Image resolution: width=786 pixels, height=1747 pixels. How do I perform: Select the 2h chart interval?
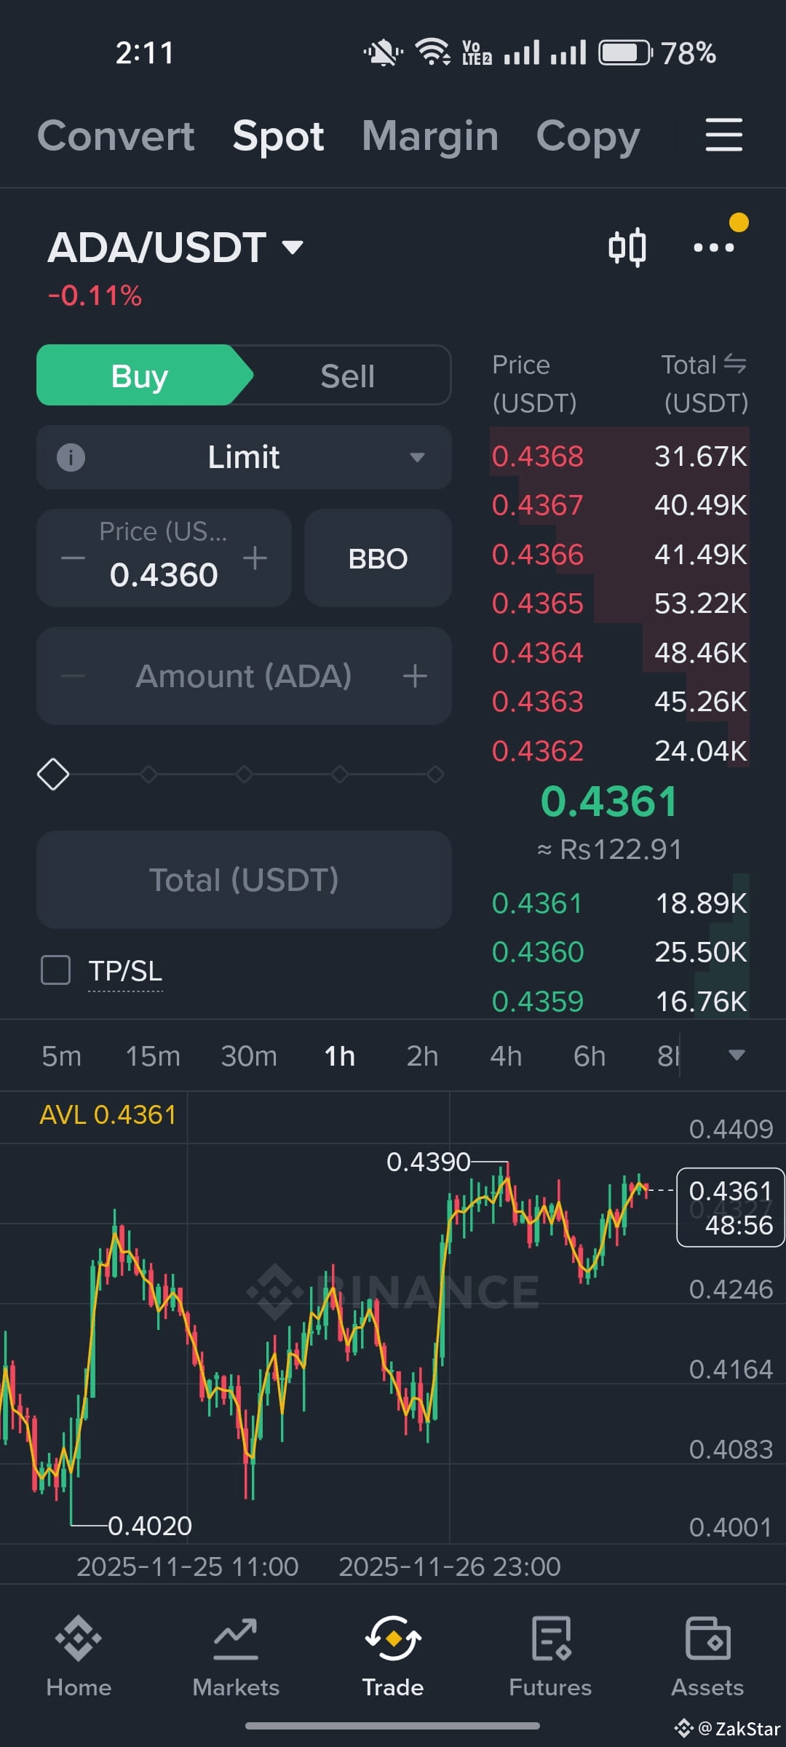(422, 1055)
